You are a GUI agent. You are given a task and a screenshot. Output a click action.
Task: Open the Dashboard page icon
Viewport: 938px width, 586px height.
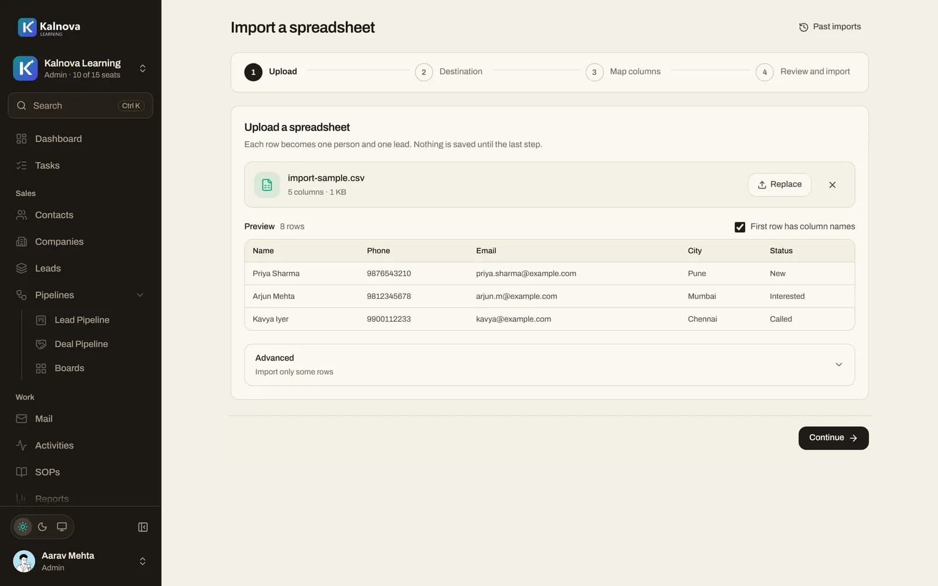click(x=22, y=139)
